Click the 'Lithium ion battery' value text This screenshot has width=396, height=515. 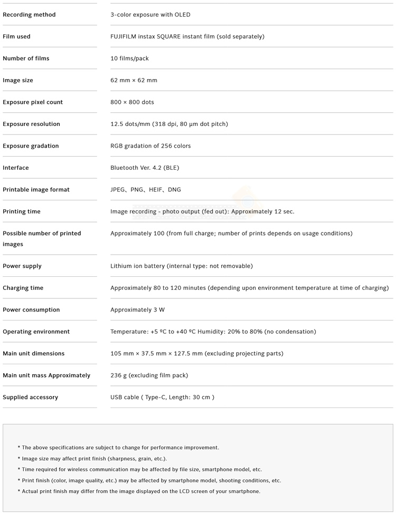click(181, 266)
